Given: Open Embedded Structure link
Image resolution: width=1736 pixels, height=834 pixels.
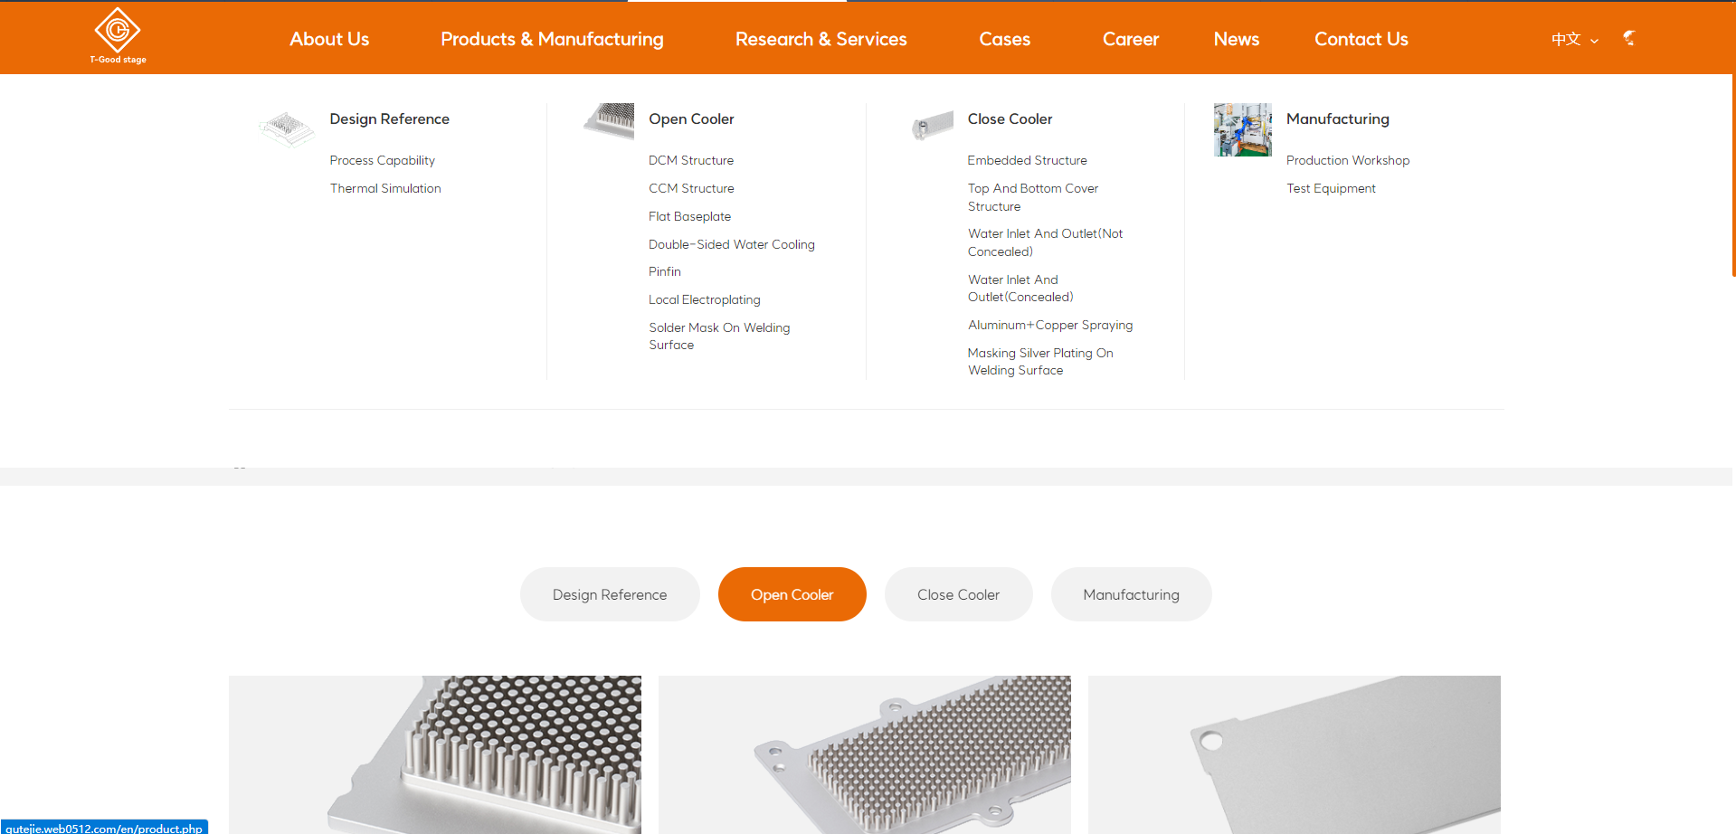Looking at the screenshot, I should pos(1027,160).
